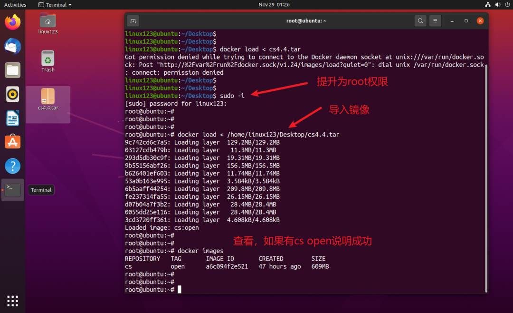Viewport: 513px width, 313px height.
Task: Click the terminal search magnifier icon
Action: point(420,21)
